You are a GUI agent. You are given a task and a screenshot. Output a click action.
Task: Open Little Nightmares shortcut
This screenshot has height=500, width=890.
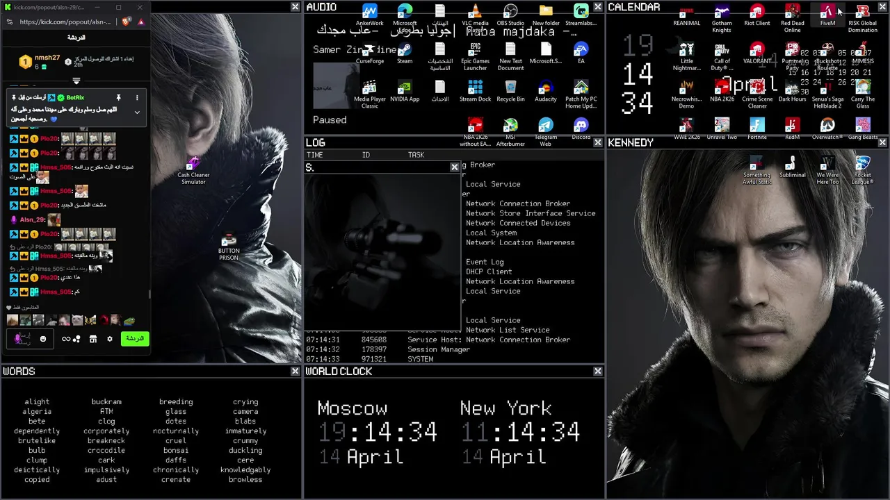686,56
